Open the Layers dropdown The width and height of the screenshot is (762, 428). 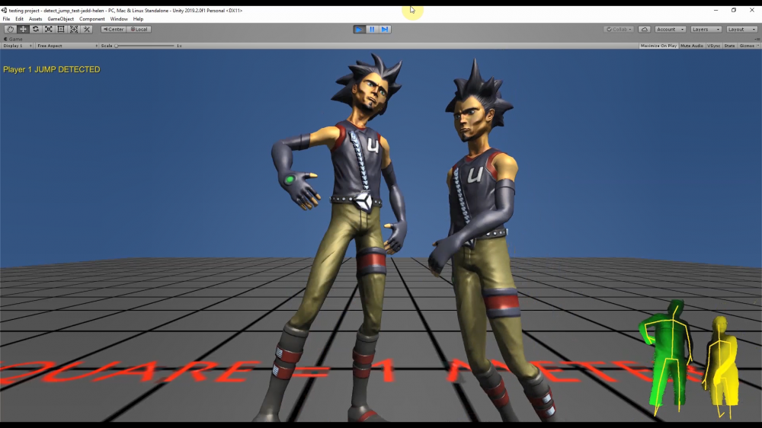click(x=706, y=29)
